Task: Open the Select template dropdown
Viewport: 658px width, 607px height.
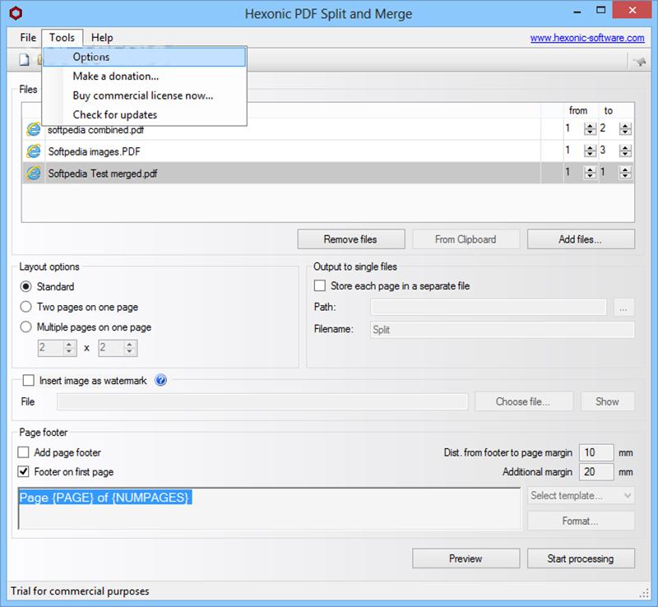Action: [x=581, y=495]
